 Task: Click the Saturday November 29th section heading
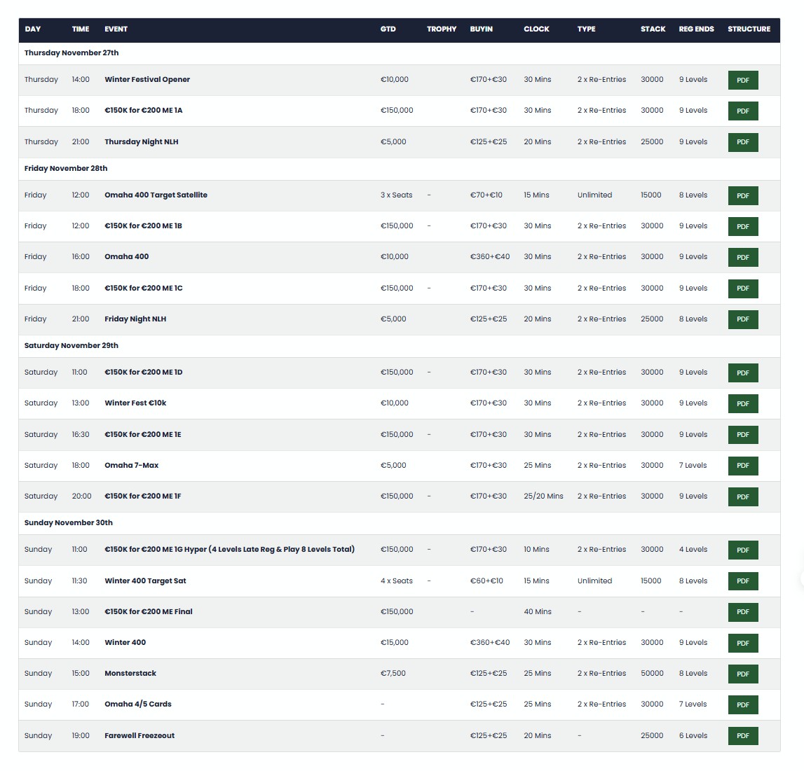71,346
